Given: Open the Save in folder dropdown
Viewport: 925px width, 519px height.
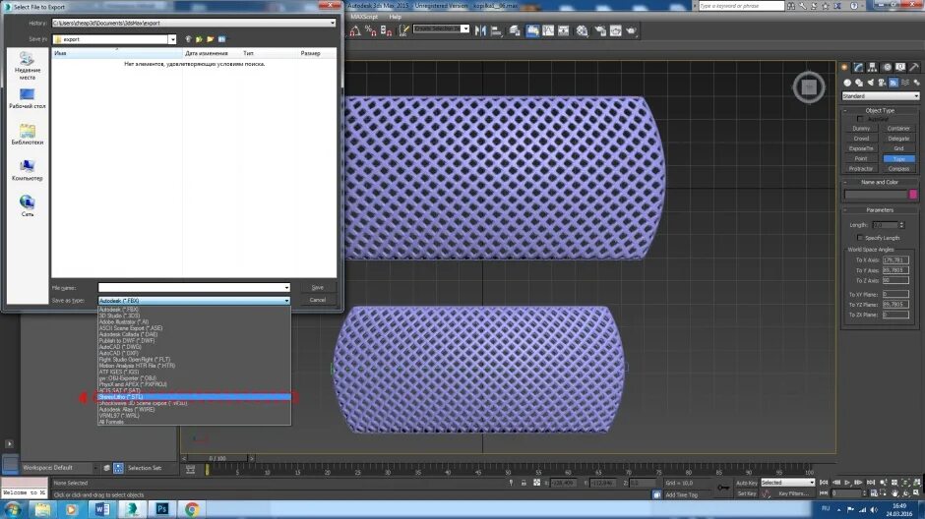Looking at the screenshot, I should (x=172, y=39).
